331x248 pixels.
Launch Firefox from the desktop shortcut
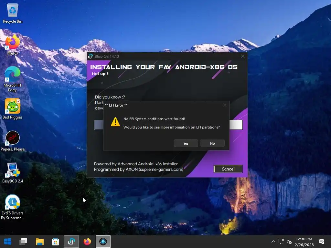point(13,45)
